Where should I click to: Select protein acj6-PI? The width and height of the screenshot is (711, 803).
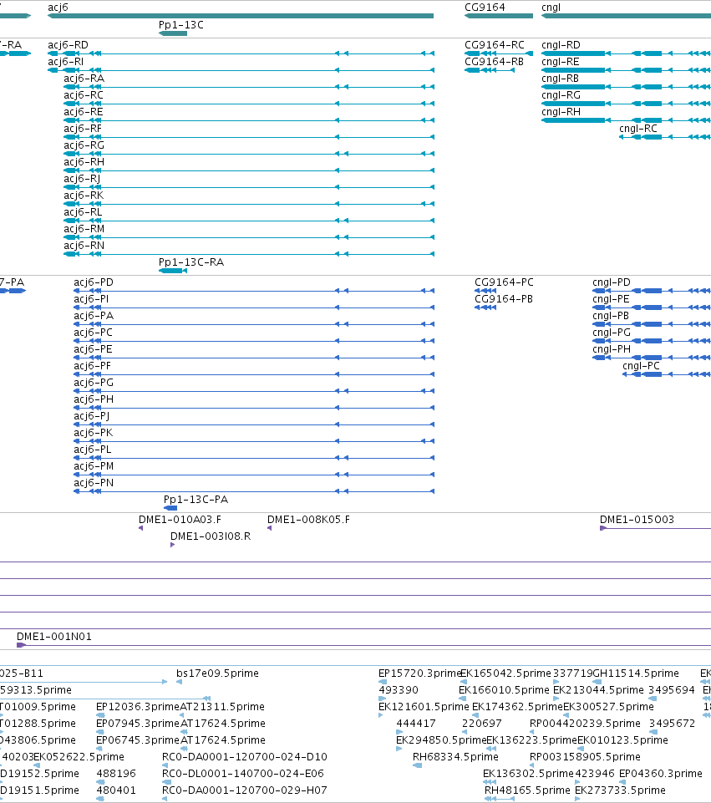point(91,299)
